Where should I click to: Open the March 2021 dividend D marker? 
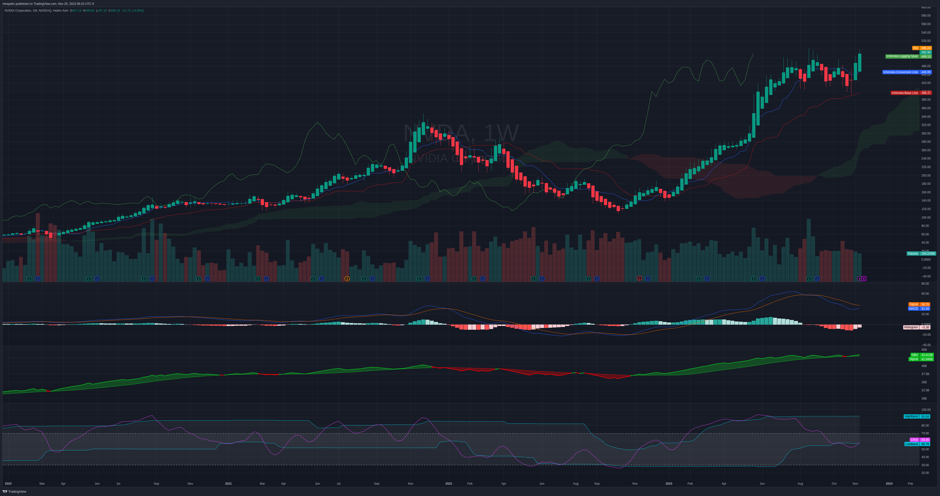(266, 279)
